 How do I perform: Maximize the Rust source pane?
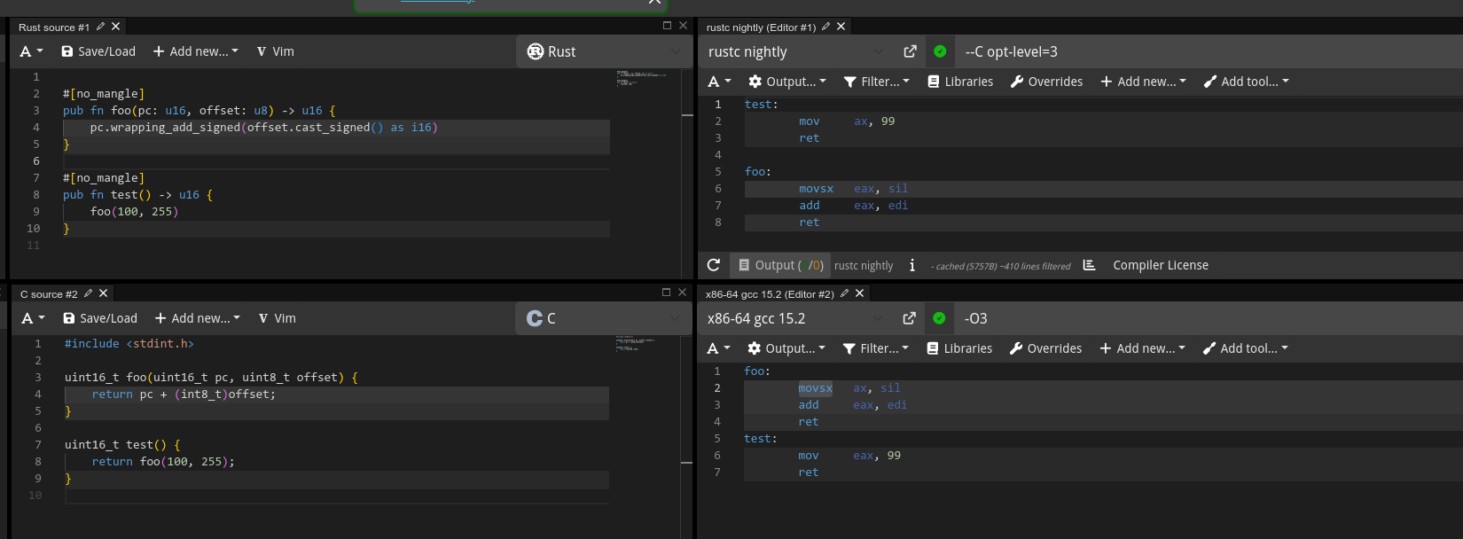667,26
